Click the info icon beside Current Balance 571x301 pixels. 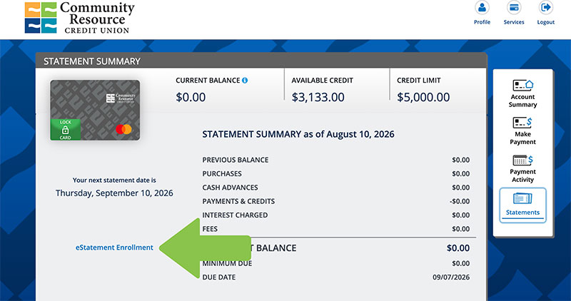(x=245, y=81)
